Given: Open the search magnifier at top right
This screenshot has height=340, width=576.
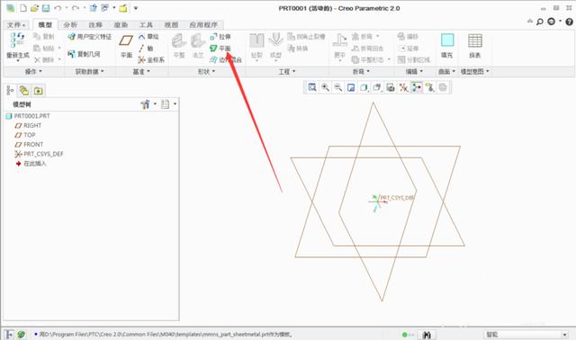Looking at the screenshot, I should pyautogui.click(x=540, y=22).
